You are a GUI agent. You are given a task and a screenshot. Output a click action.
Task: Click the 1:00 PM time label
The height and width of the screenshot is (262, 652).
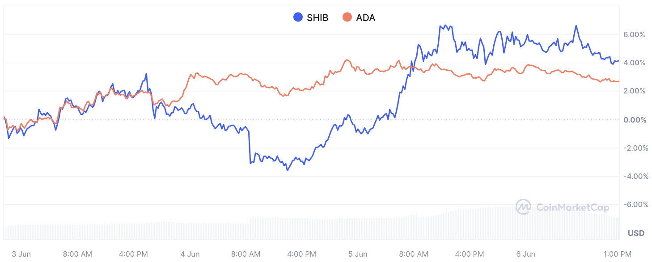[618, 254]
